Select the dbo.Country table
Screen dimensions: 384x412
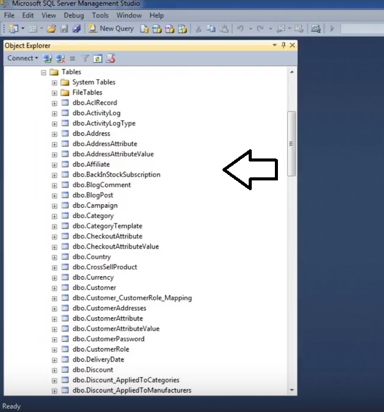point(91,257)
